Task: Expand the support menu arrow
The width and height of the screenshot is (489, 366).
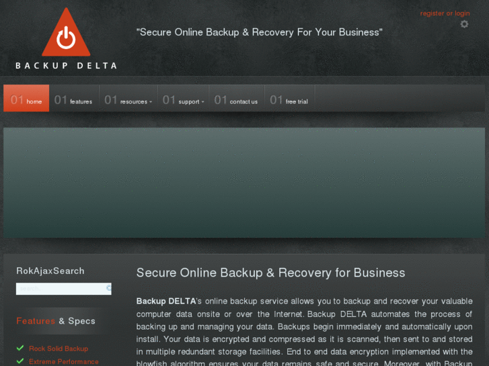Action: pyautogui.click(x=202, y=102)
